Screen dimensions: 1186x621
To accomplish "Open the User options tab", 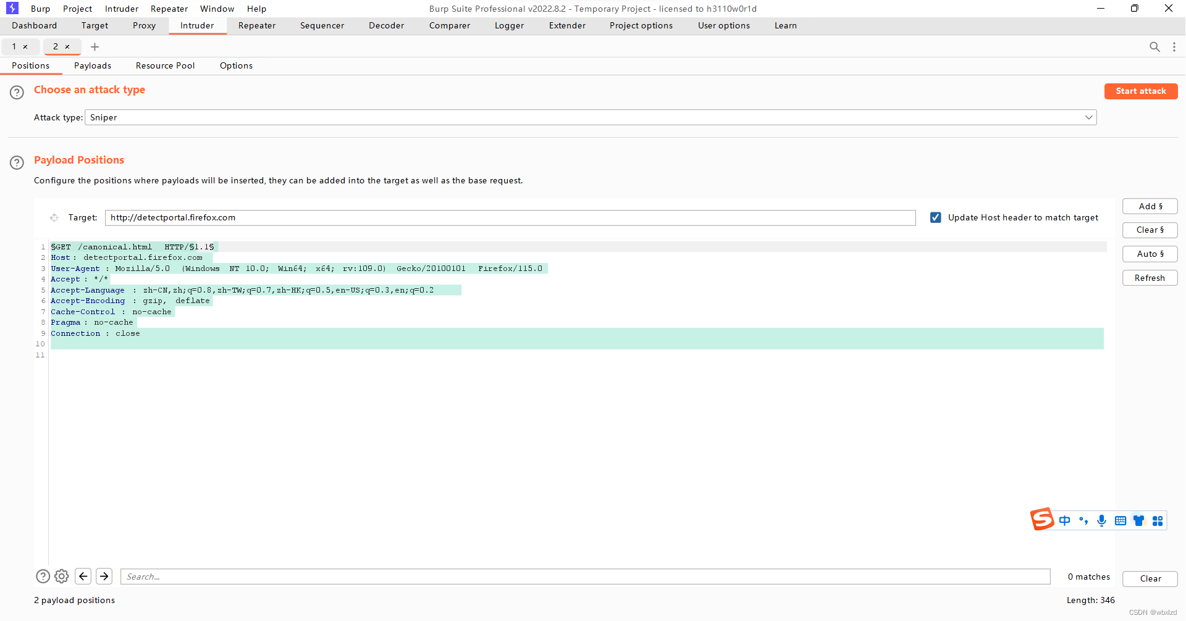I will tap(724, 25).
